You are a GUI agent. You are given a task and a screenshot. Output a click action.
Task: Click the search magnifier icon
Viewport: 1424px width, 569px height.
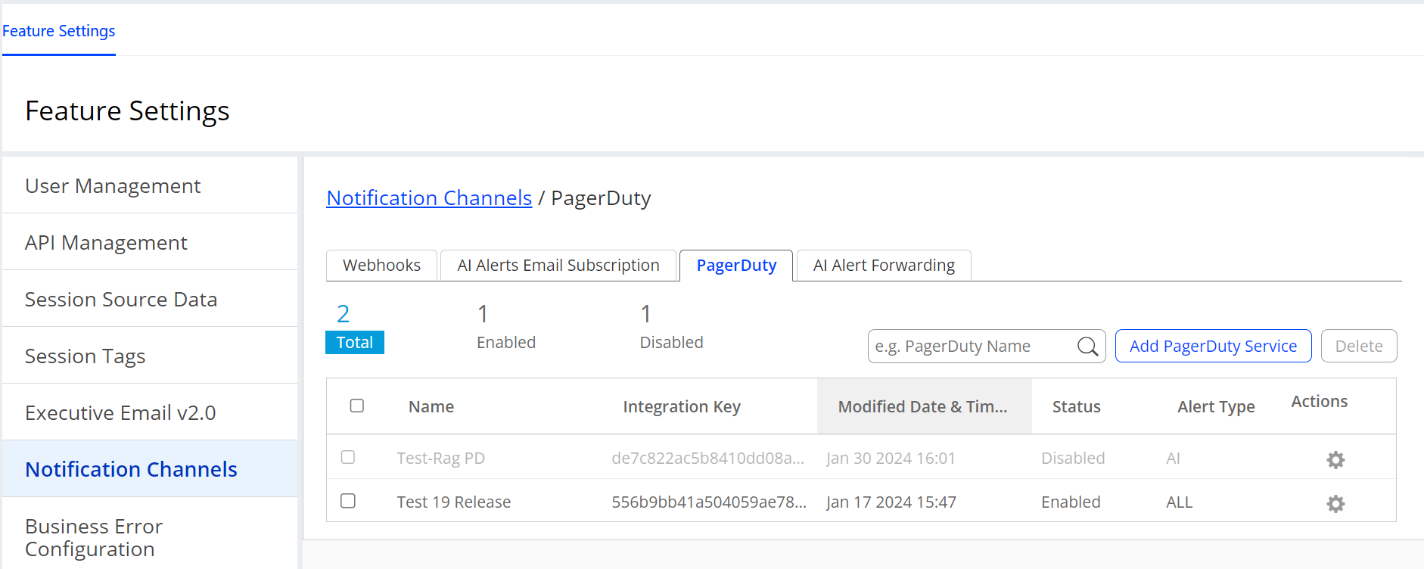(1087, 347)
